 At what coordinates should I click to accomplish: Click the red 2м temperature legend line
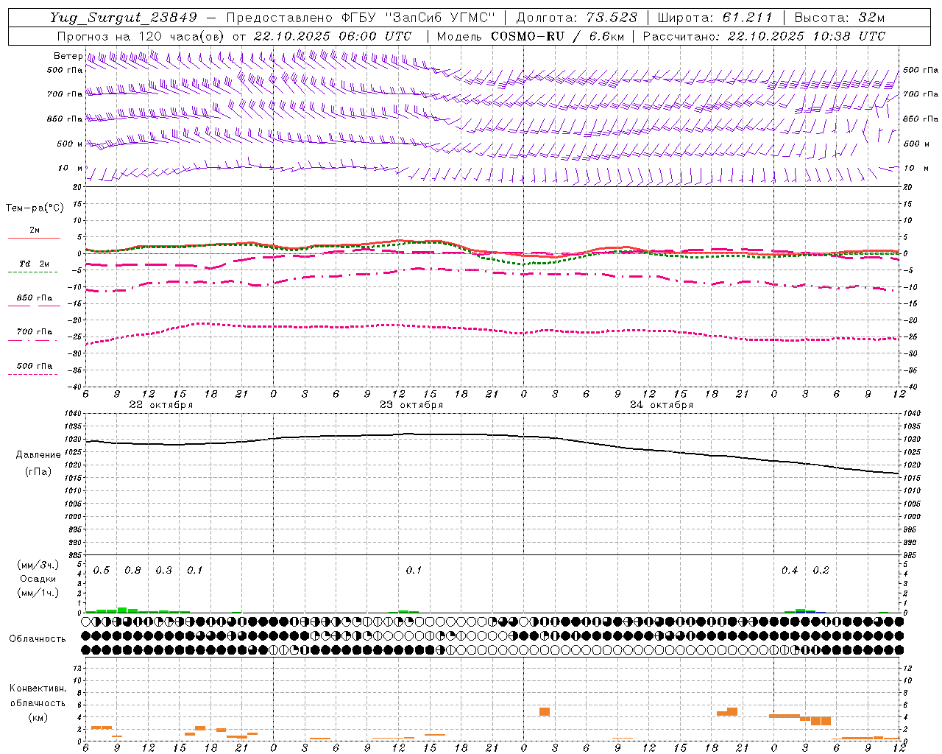click(x=34, y=238)
